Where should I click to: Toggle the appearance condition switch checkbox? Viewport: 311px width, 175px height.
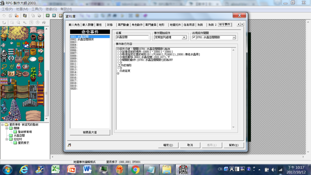tap(194, 37)
